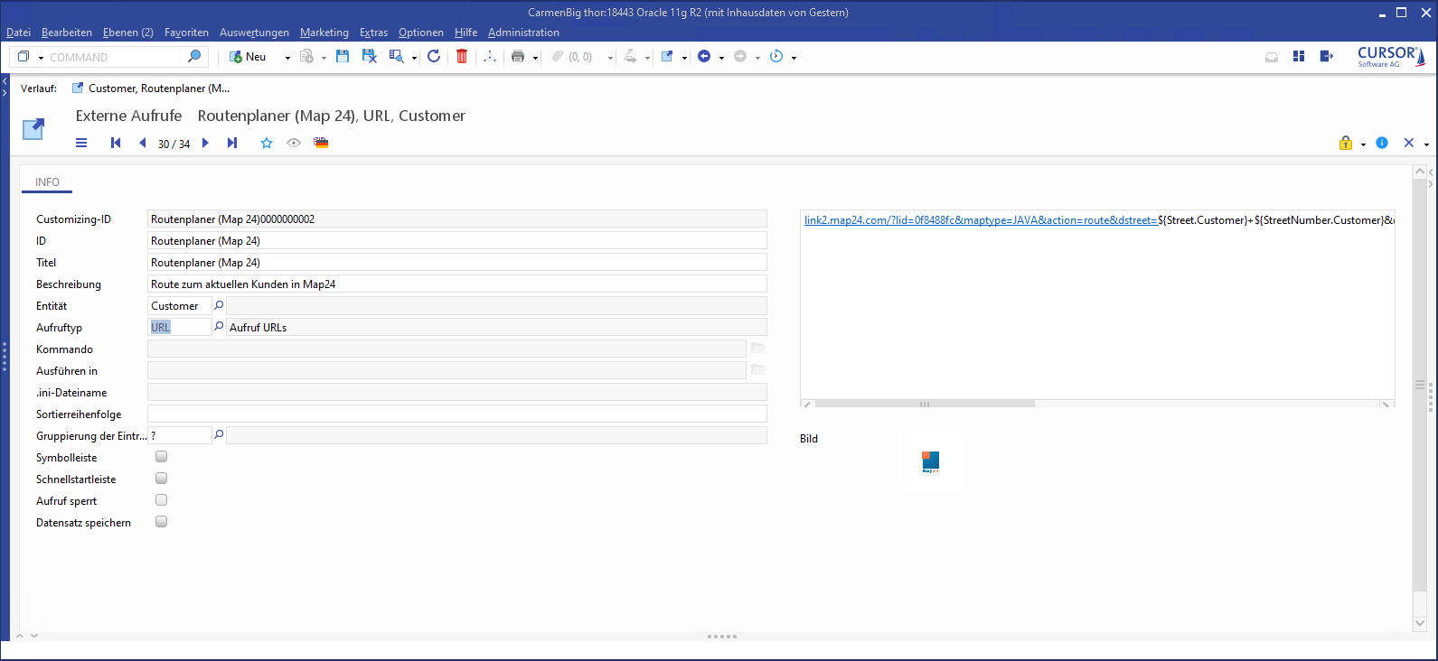
Task: Open the Administration menu
Action: click(x=523, y=33)
